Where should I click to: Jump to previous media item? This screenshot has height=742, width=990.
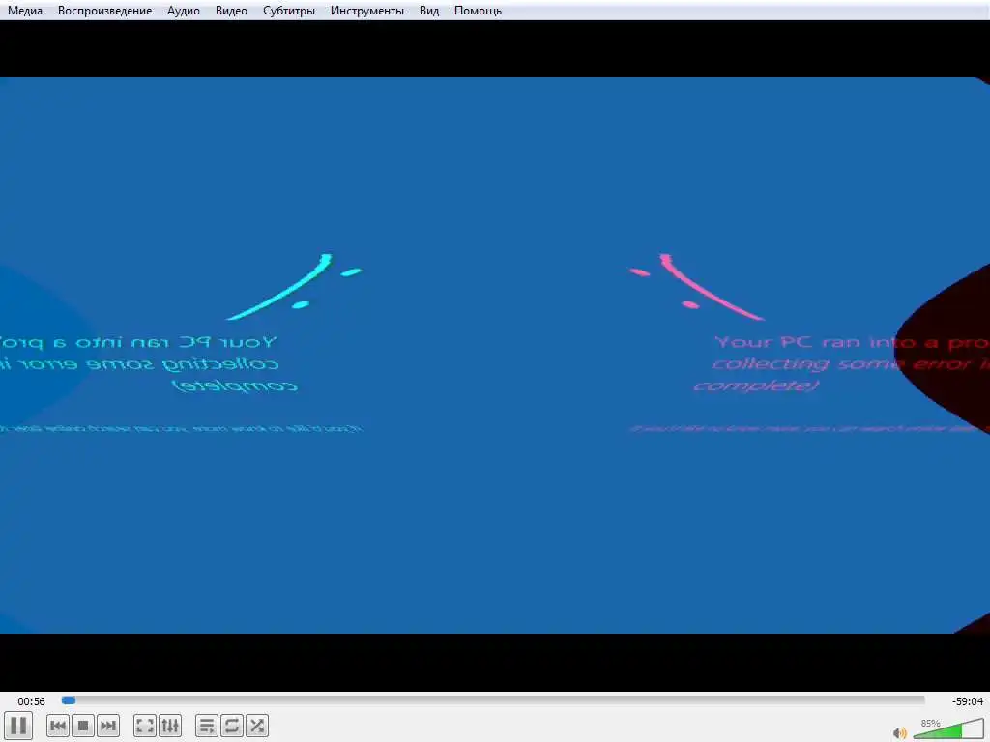(58, 726)
